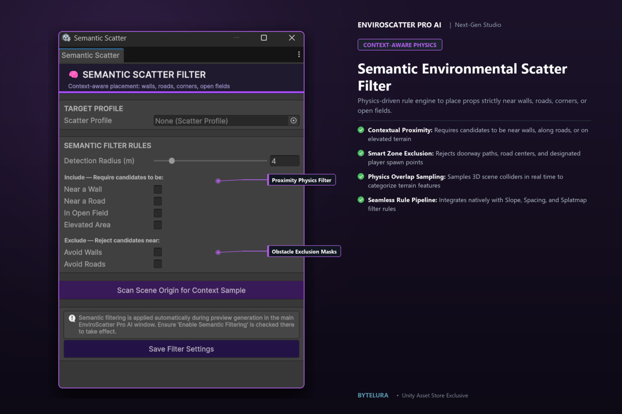Image resolution: width=622 pixels, height=414 pixels.
Task: Click the 'Include — Require candidates to be:' text
Action: pyautogui.click(x=114, y=178)
